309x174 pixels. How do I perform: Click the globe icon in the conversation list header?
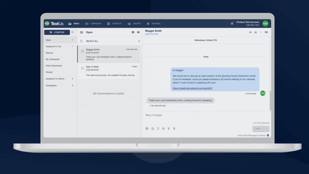[133, 32]
